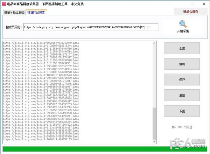Select URL row detail-2018014-469652165.html

(41, 139)
